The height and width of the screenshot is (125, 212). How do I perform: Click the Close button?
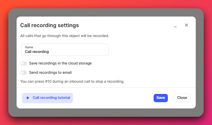182,98
